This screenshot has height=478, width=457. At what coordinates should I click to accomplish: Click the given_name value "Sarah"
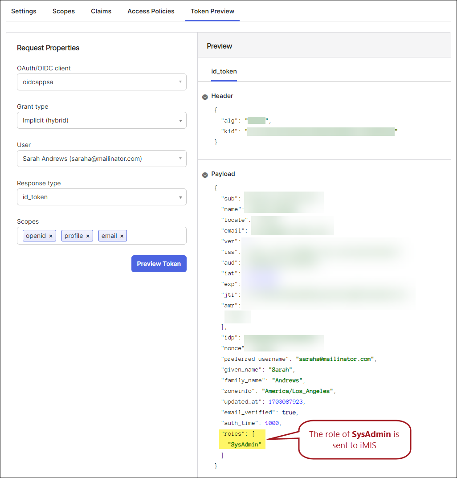coord(280,370)
